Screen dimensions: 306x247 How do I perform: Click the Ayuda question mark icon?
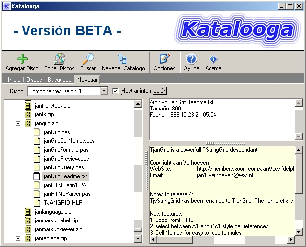[192, 59]
